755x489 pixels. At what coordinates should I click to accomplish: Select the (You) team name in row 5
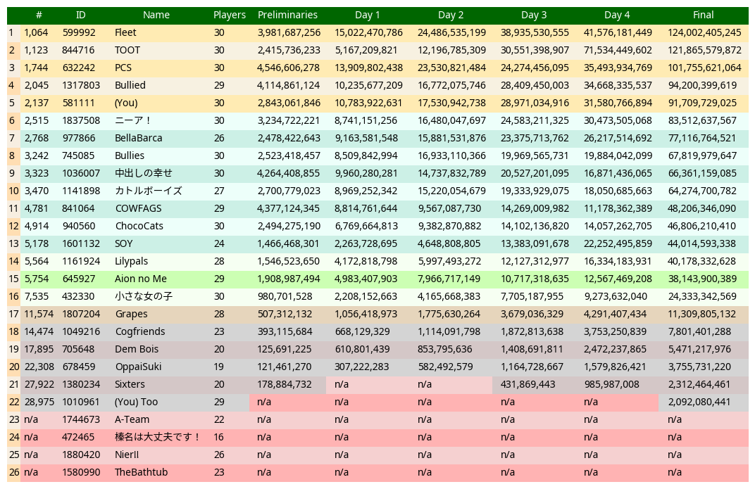[x=126, y=103]
